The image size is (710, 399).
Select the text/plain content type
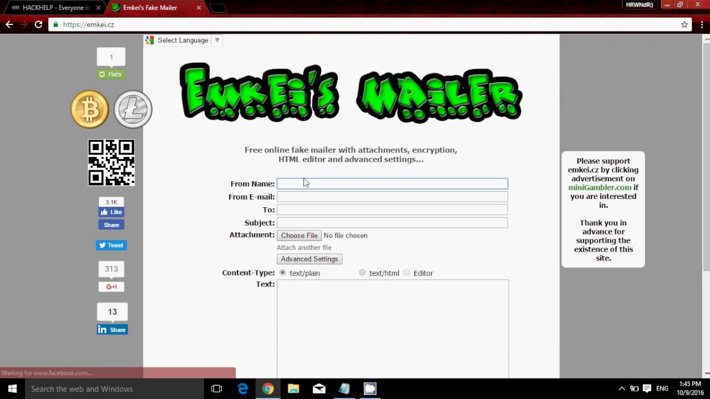[x=283, y=273]
